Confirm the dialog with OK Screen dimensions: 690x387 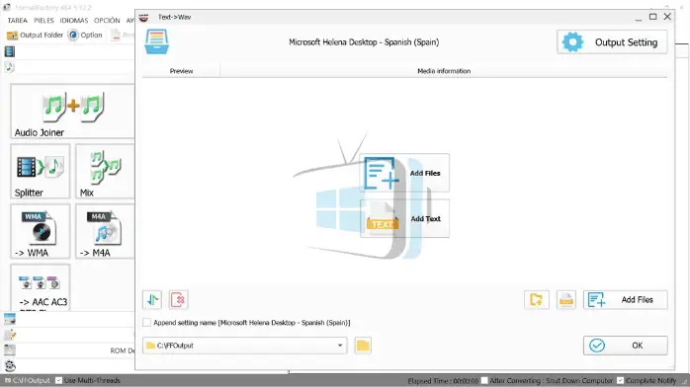click(x=626, y=346)
